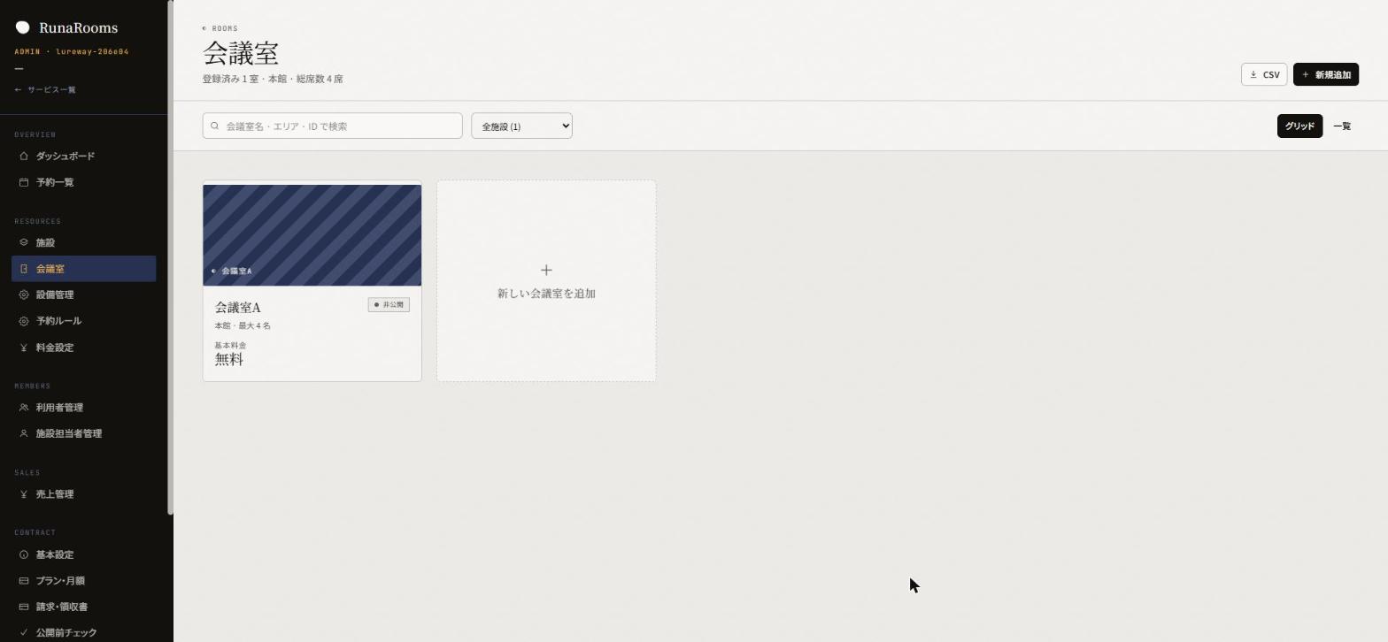This screenshot has height=642, width=1388.
Task: Click the 売上管理 yen icon
Action: pyautogui.click(x=24, y=494)
